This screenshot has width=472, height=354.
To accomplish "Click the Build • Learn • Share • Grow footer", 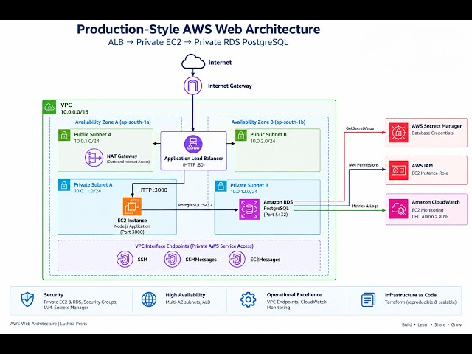I will [x=431, y=324].
